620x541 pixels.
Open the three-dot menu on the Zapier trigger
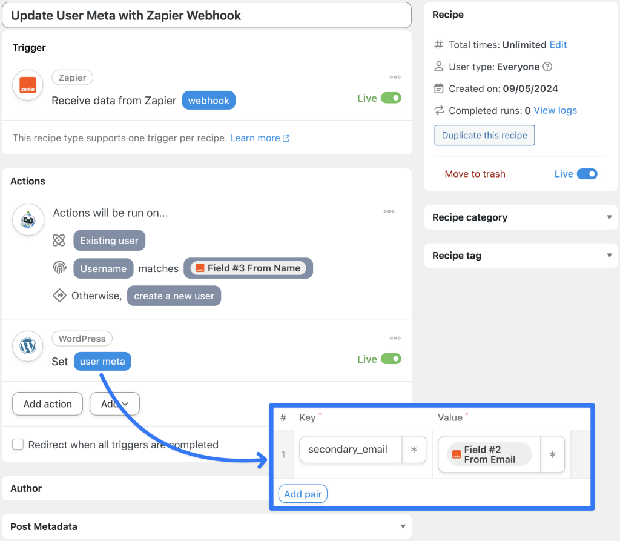395,77
